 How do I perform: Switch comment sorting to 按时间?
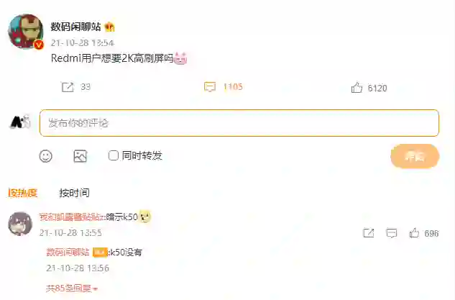pyautogui.click(x=74, y=193)
